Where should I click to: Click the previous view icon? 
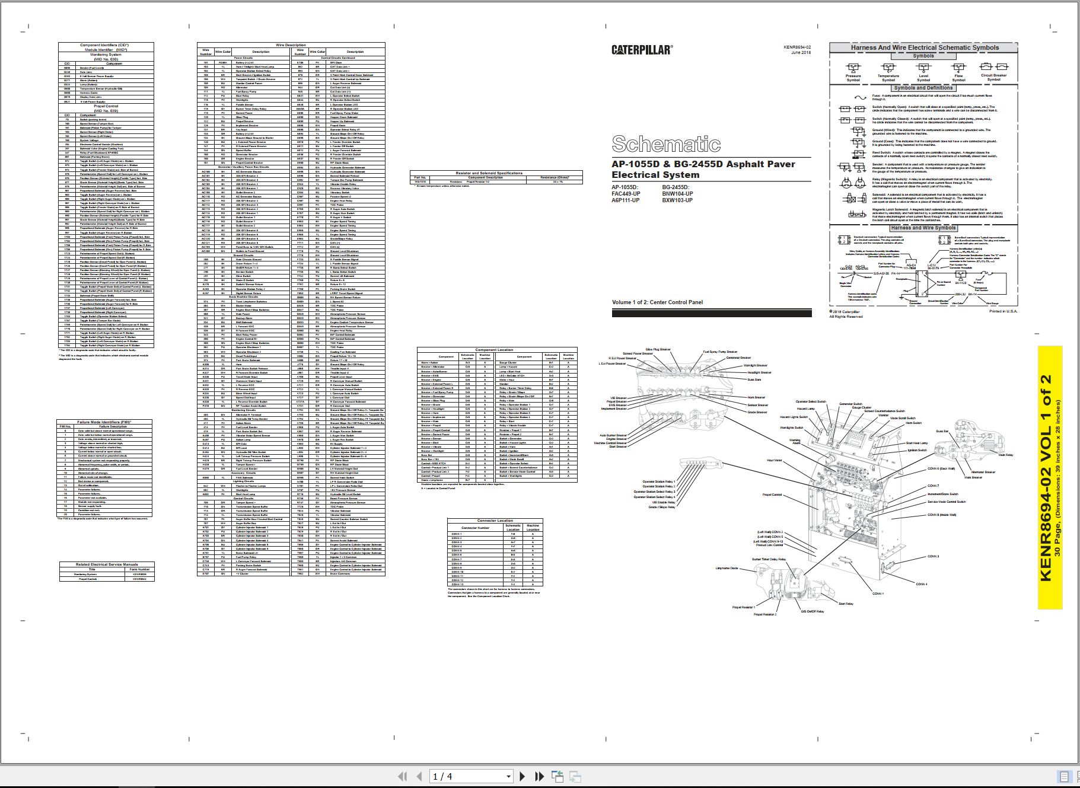click(557, 776)
